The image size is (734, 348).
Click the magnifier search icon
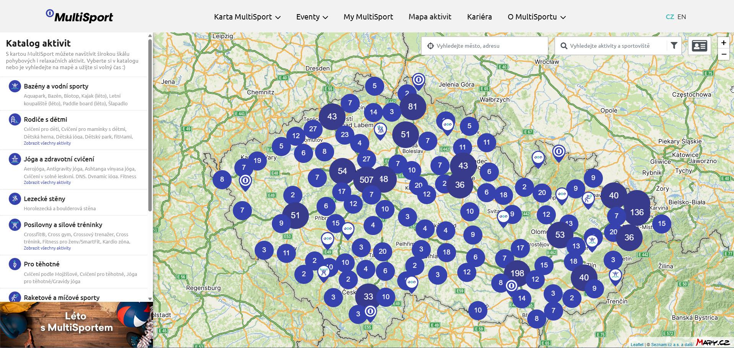point(563,46)
